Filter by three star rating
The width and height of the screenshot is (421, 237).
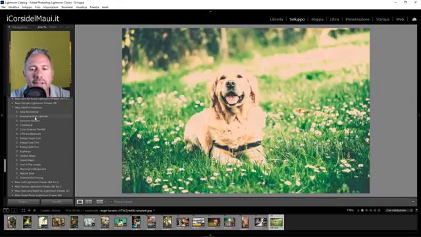(x=371, y=211)
